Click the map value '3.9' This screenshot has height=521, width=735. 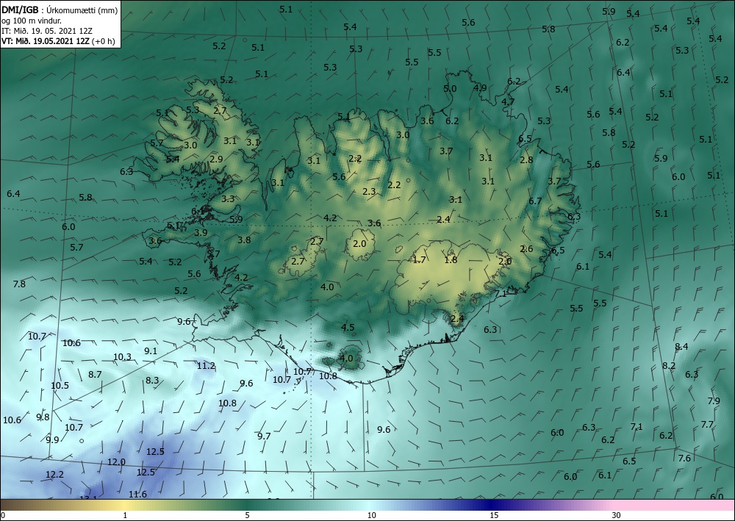tap(201, 232)
